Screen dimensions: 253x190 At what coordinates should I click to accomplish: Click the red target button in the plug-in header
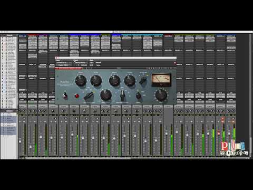coord(174,63)
